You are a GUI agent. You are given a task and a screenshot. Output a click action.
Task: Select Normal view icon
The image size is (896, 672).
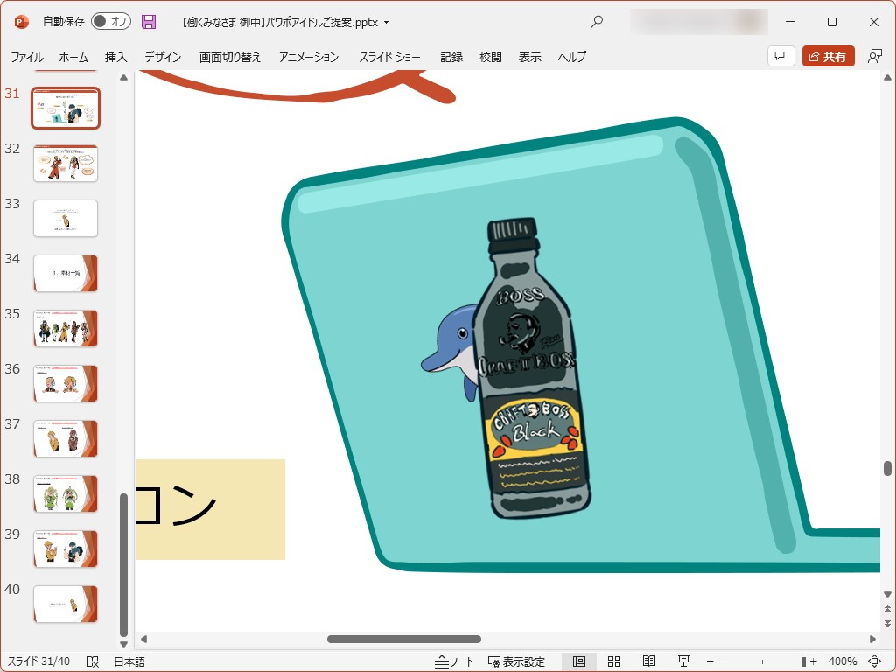tap(580, 661)
